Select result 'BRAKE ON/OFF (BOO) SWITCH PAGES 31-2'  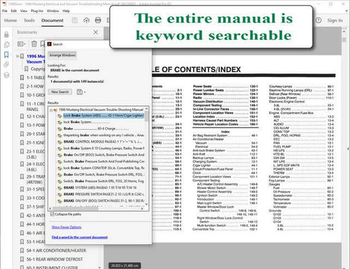coord(104,200)
